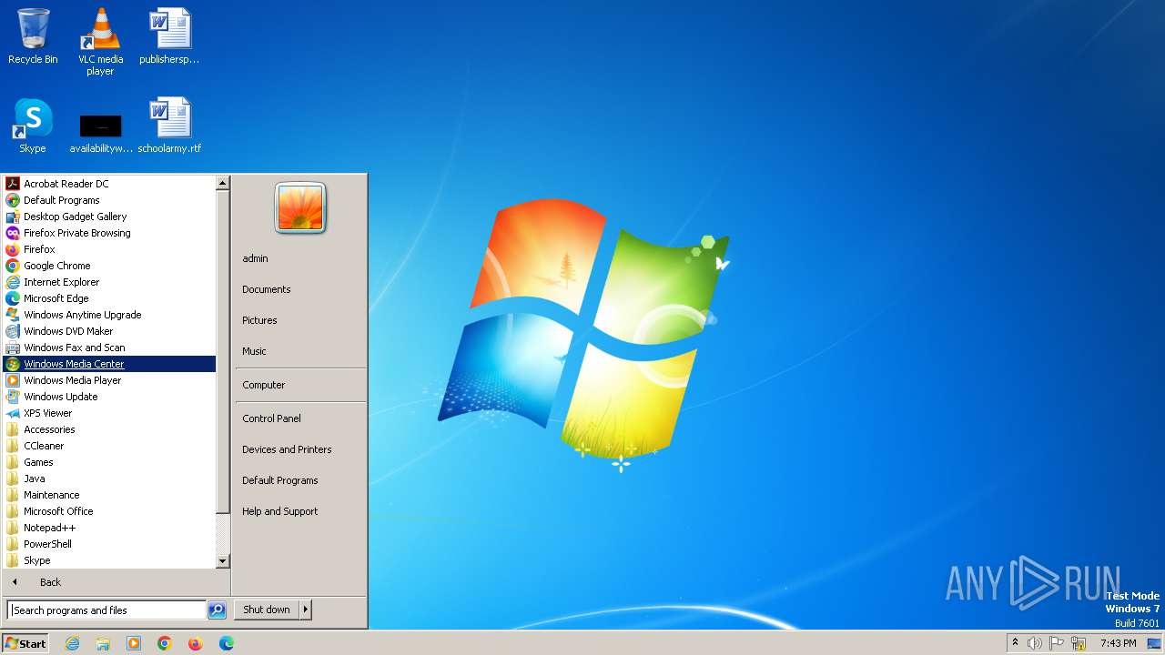Screen dimensions: 1165x655
Task: Click the network icon in system tray
Action: pos(1079,643)
